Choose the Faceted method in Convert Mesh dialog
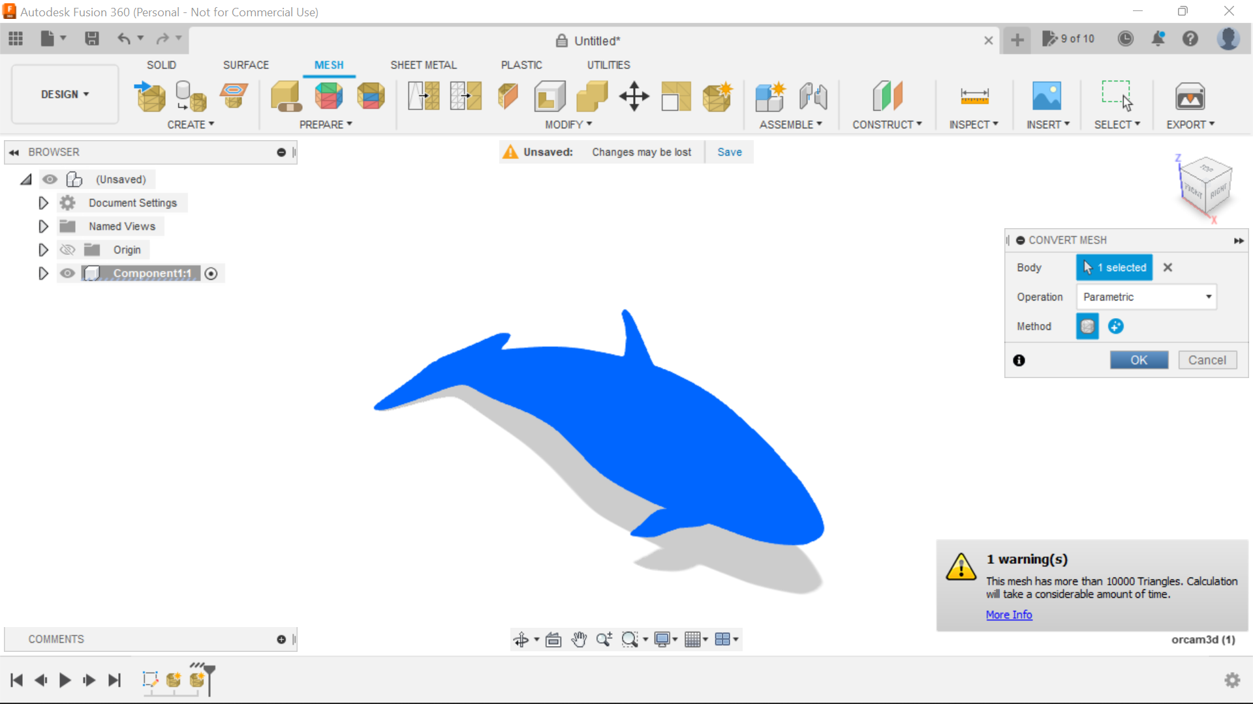Screen dimensions: 1253x704 click(x=1087, y=326)
